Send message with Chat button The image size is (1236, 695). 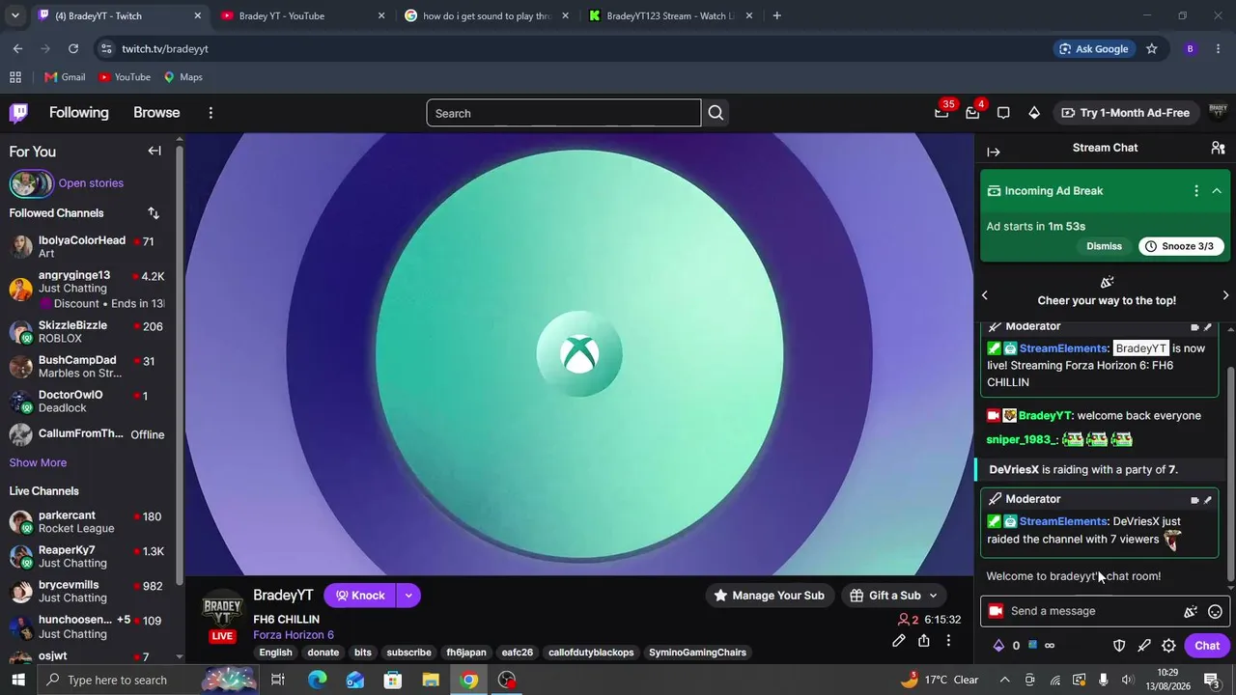[x=1207, y=646]
